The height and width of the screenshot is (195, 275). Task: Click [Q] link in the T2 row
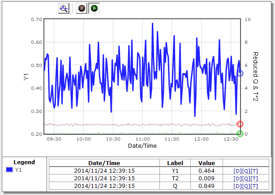click(245, 178)
